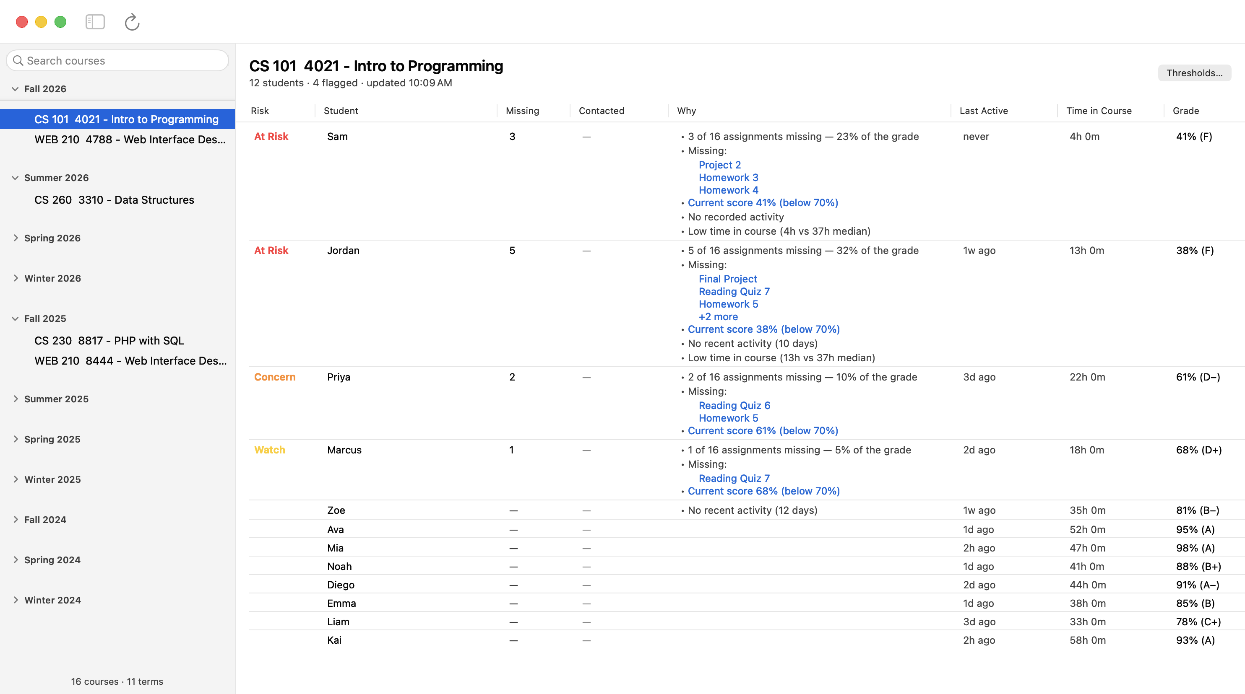Expand the Spring 2024 term

tap(15, 560)
